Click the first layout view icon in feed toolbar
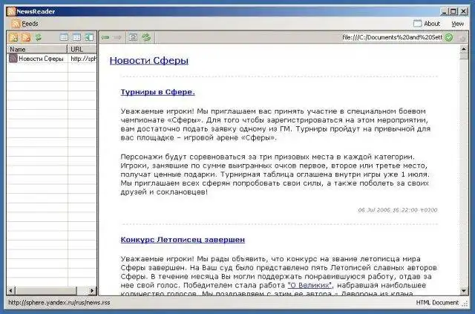475x314 pixels. 64,37
